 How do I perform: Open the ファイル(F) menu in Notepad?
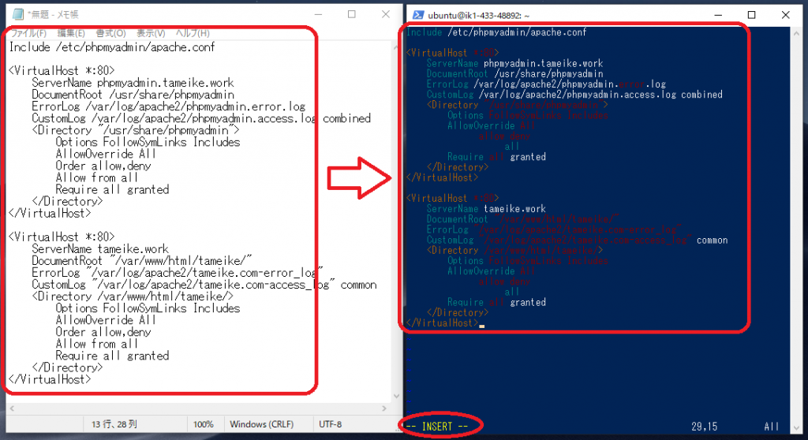click(x=28, y=33)
